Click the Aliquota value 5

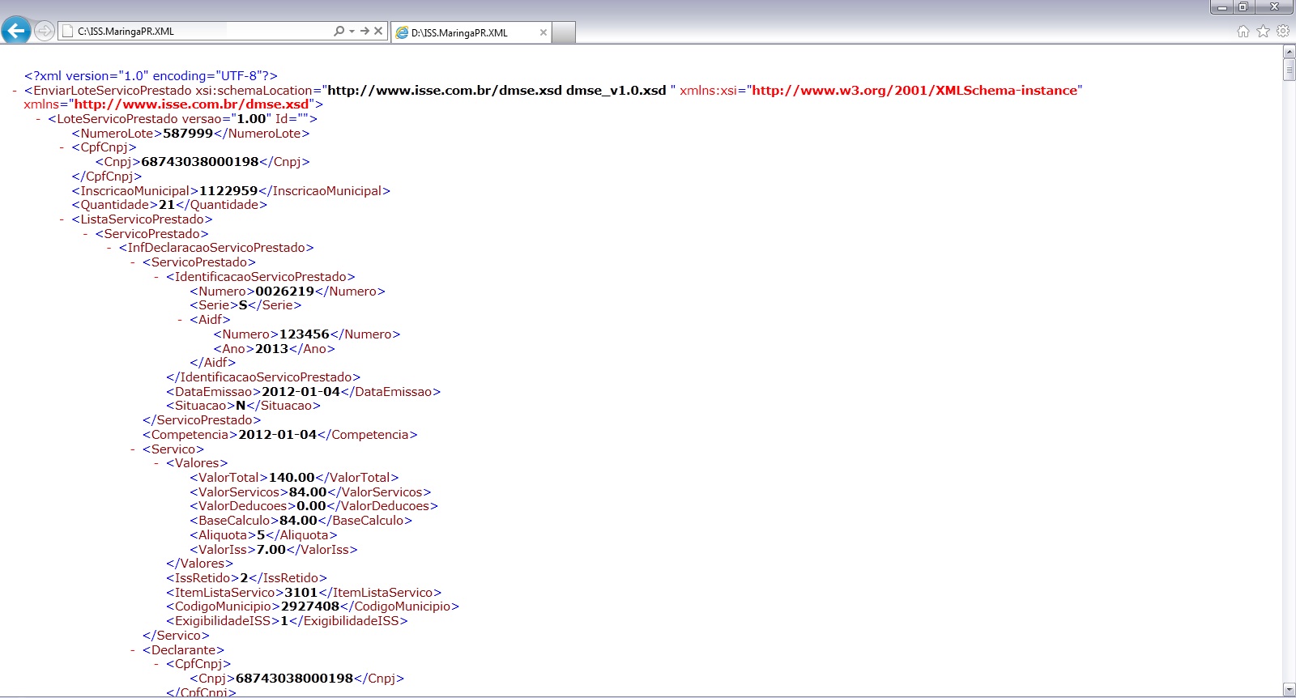pyautogui.click(x=261, y=535)
